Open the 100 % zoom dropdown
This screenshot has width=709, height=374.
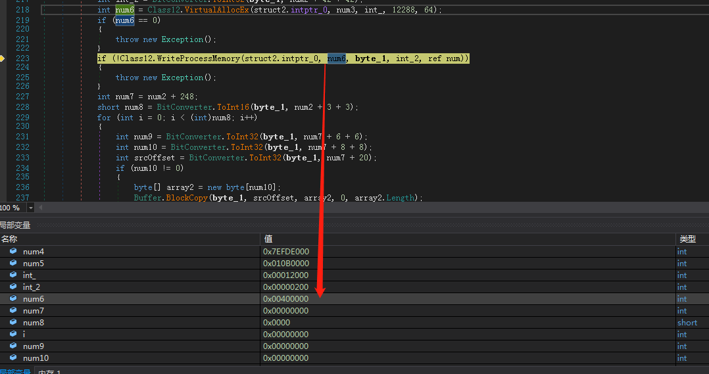pyautogui.click(x=30, y=208)
